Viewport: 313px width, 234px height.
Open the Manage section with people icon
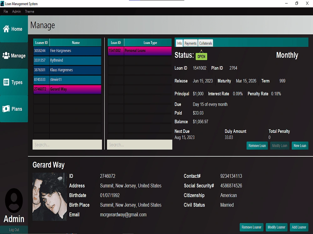14,56
